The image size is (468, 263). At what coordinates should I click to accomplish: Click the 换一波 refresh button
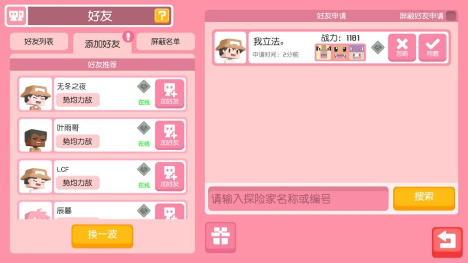click(x=102, y=236)
